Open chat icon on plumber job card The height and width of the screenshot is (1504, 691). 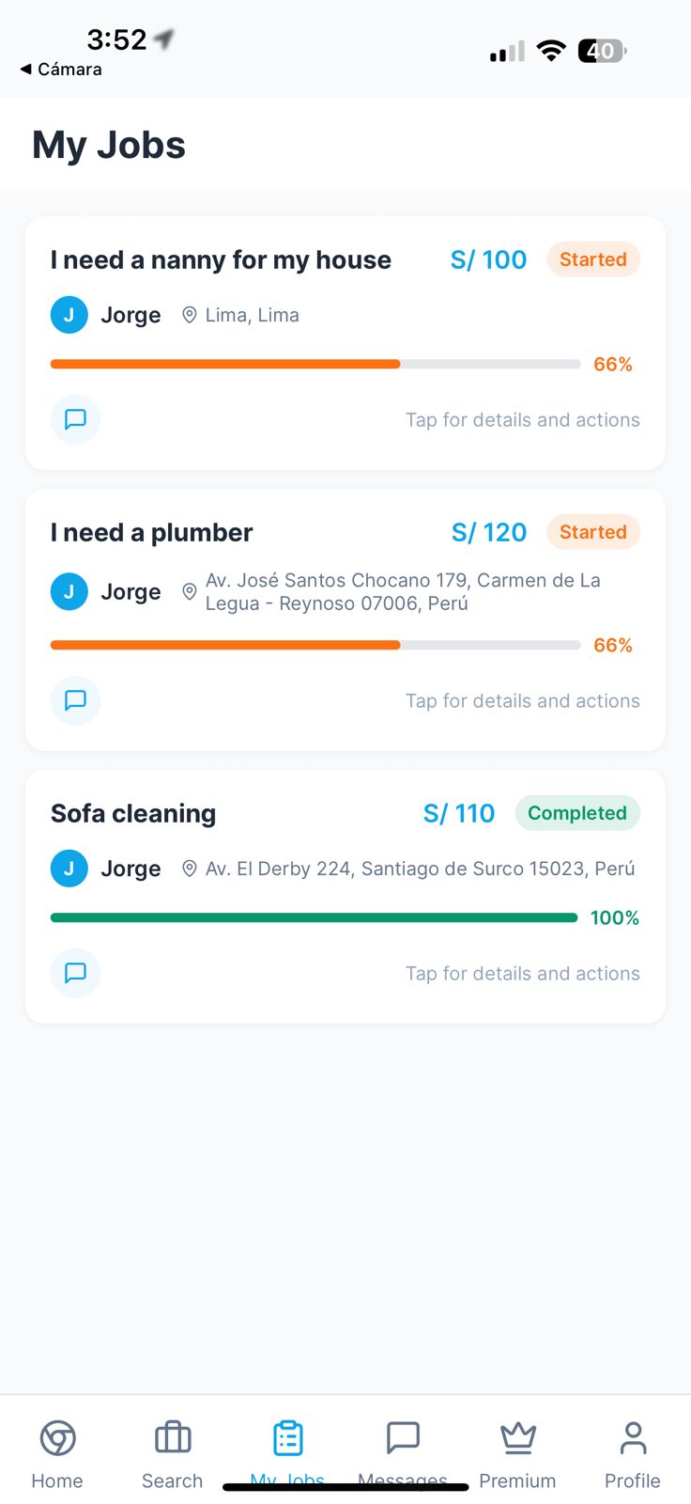click(x=75, y=700)
